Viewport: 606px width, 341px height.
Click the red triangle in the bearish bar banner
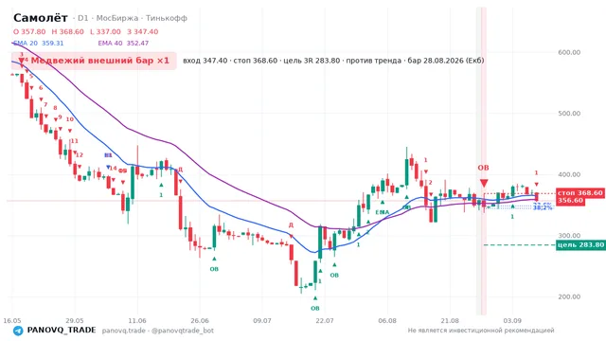21,61
